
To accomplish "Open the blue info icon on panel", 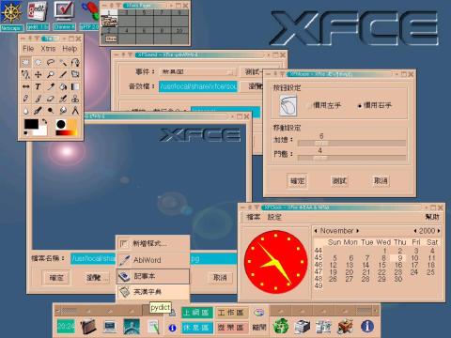I will tap(367, 327).
